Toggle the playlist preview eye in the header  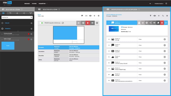point(155,16)
